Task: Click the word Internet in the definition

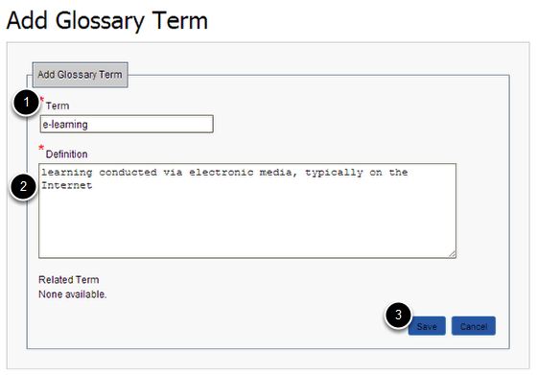Action: tap(67, 185)
